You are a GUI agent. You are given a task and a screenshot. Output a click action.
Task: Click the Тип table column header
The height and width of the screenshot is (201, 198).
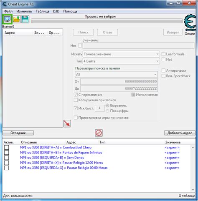tap(102, 142)
